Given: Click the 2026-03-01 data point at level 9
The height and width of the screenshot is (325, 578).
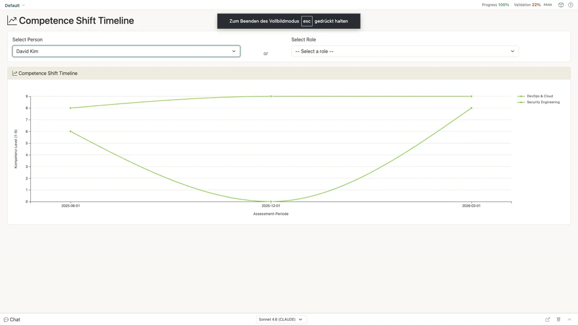Looking at the screenshot, I should tap(471, 96).
